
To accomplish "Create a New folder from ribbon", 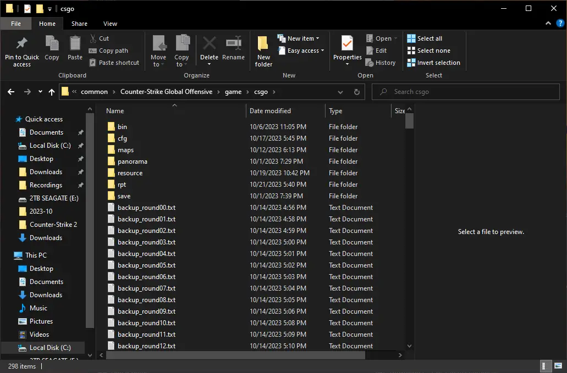I will pos(263,51).
